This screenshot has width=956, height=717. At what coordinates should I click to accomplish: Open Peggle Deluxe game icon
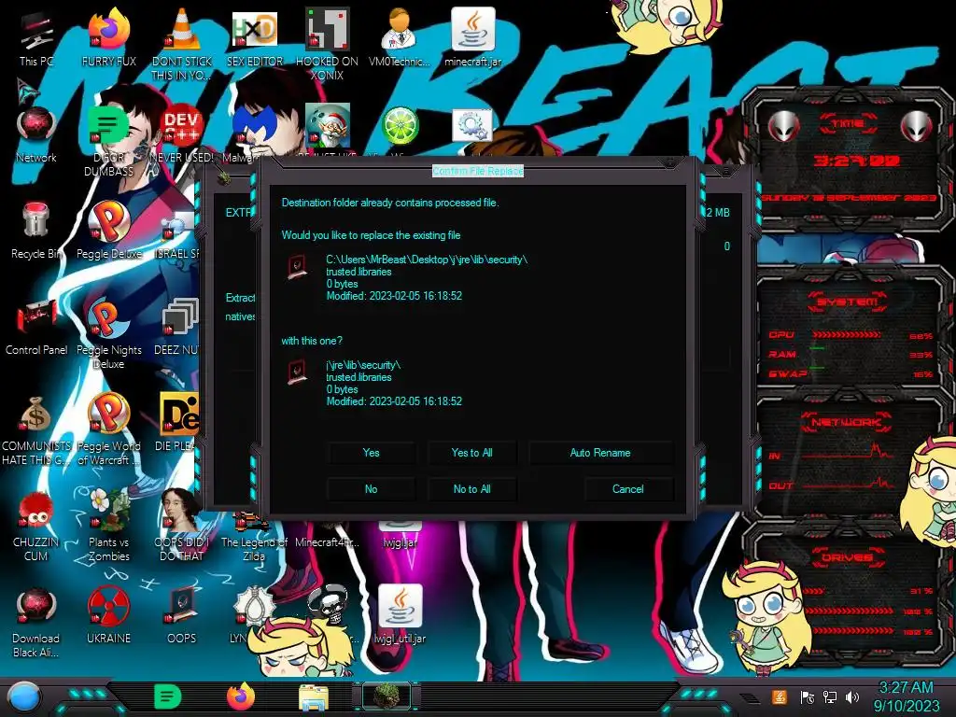tap(108, 231)
